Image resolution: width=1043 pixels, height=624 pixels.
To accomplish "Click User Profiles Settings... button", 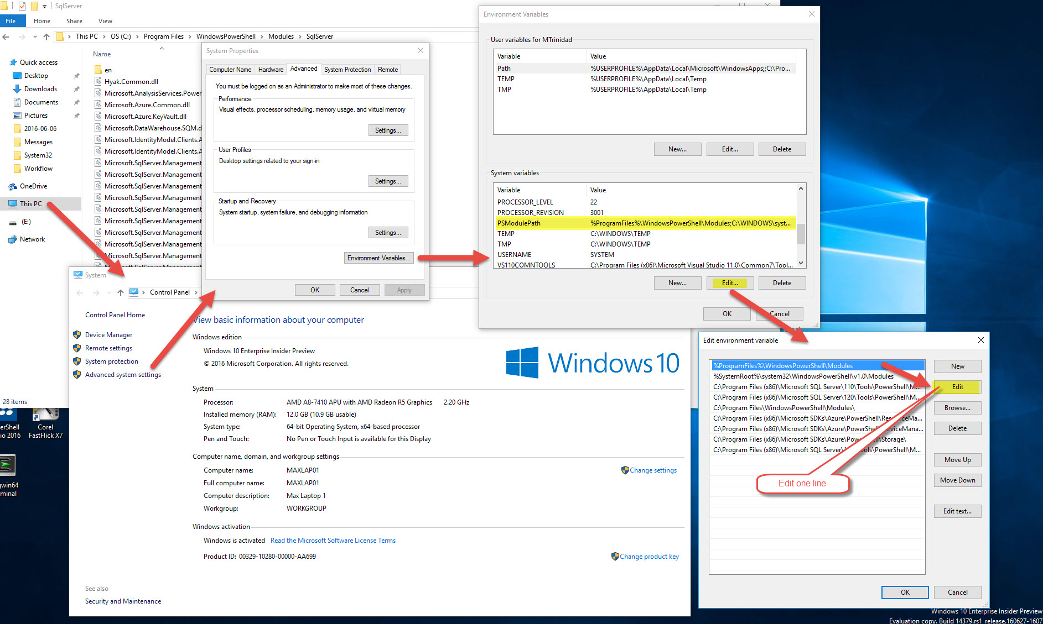I will point(388,181).
